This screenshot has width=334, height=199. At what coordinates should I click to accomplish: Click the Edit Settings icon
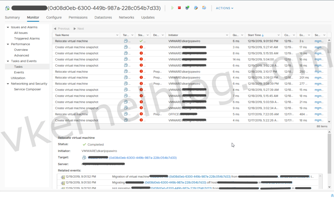pos(196,8)
